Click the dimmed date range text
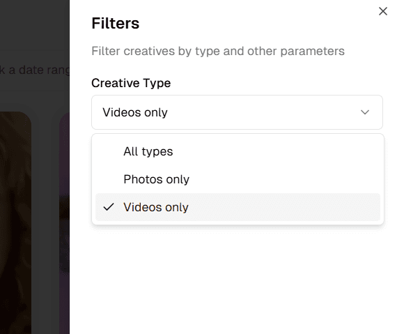Image resolution: width=404 pixels, height=334 pixels. tap(35, 70)
